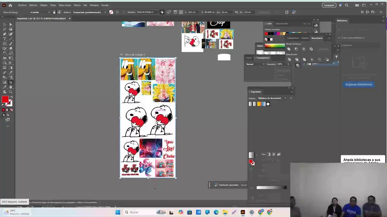
Task: Toggle landscape orientation for artboard
Action: [59, 12]
